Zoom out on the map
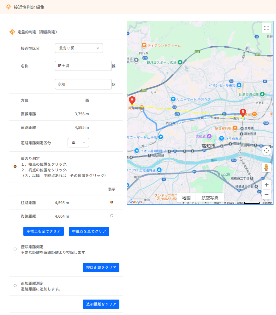276x315 pixels. tap(266, 194)
